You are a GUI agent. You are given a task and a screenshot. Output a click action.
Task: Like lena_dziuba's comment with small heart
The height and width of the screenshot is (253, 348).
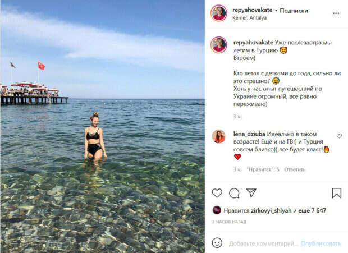pos(339,136)
